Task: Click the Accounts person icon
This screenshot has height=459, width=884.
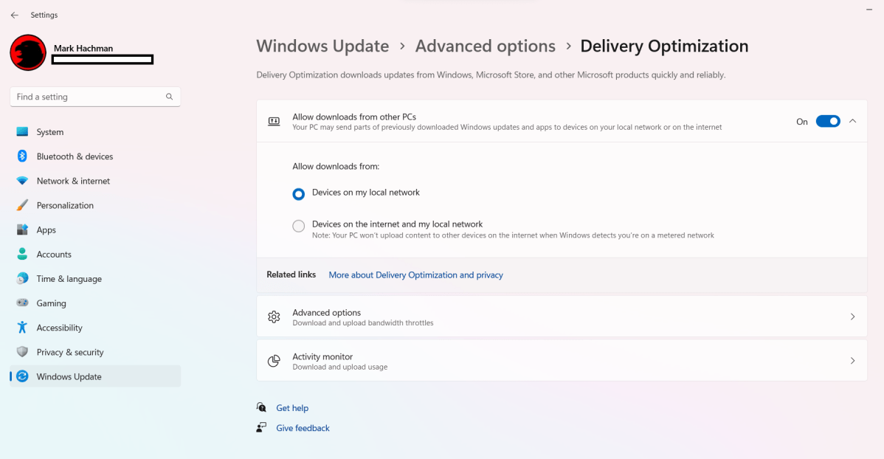Action: [x=22, y=255]
